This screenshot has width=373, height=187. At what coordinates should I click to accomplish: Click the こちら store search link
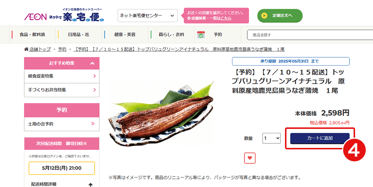(x=226, y=18)
